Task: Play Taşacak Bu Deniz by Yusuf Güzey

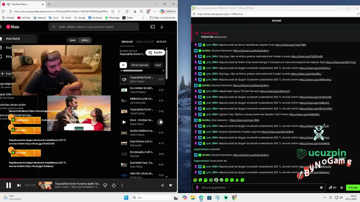Action: [142, 111]
